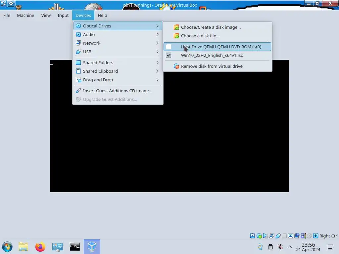Open the Machine menu
The image size is (339, 254).
pyautogui.click(x=25, y=15)
